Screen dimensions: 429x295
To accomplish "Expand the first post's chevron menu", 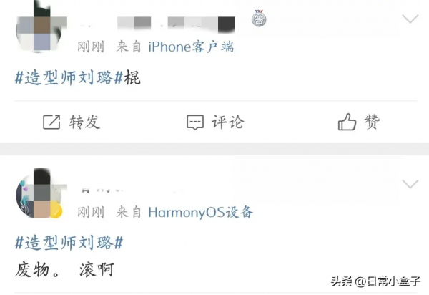I will tap(410, 19).
